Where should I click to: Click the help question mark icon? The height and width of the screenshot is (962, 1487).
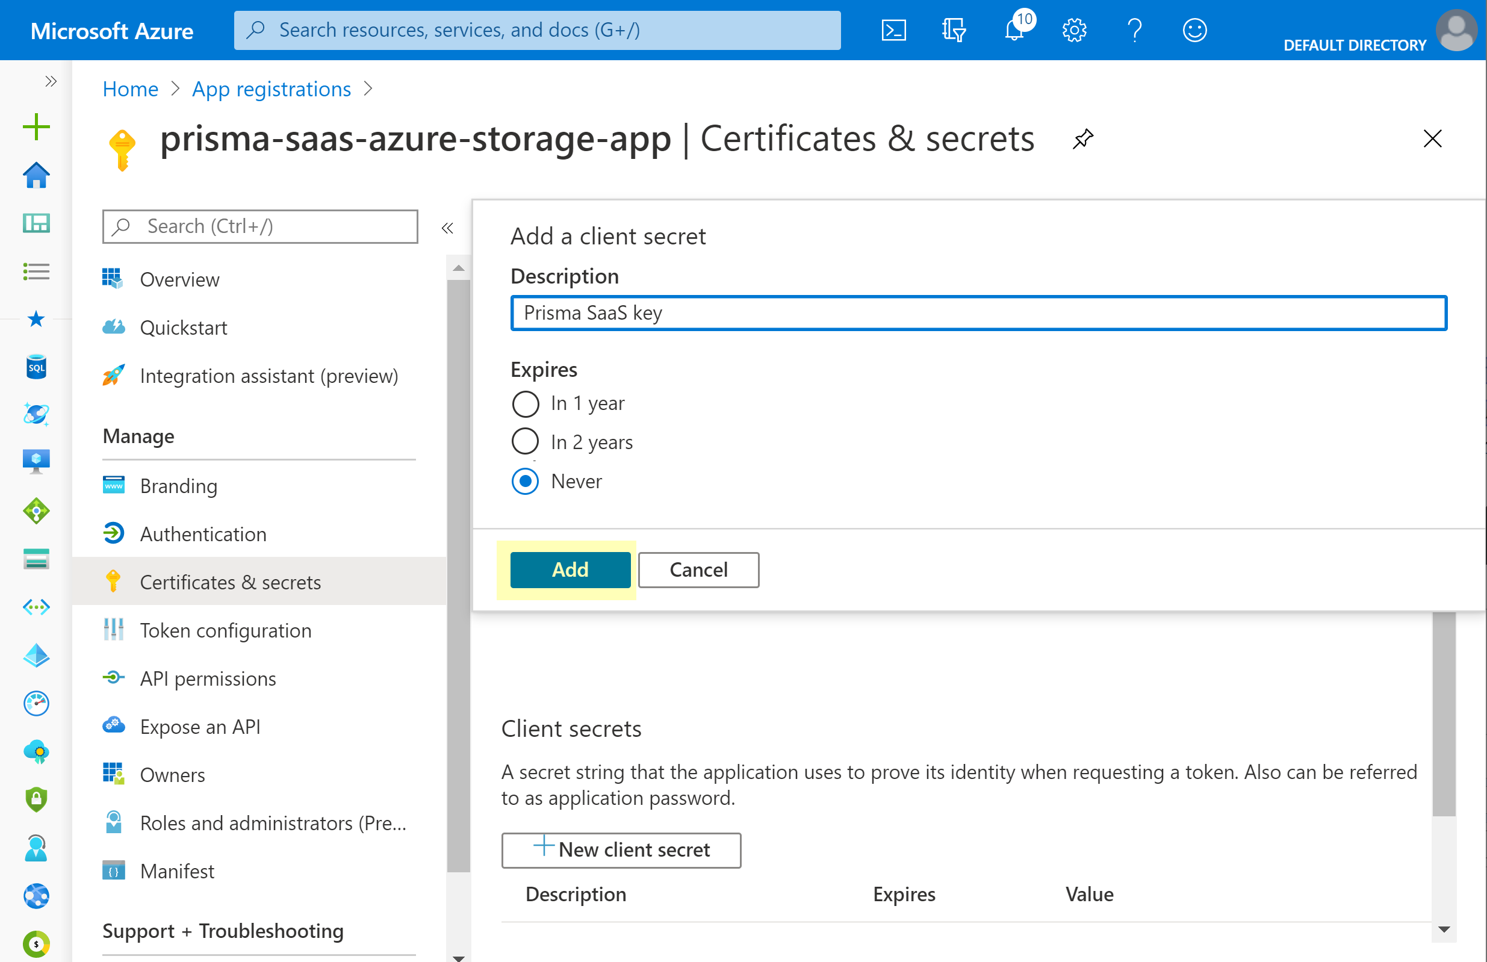click(x=1134, y=30)
